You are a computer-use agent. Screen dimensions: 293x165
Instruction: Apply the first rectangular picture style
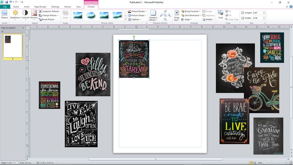[78, 15]
